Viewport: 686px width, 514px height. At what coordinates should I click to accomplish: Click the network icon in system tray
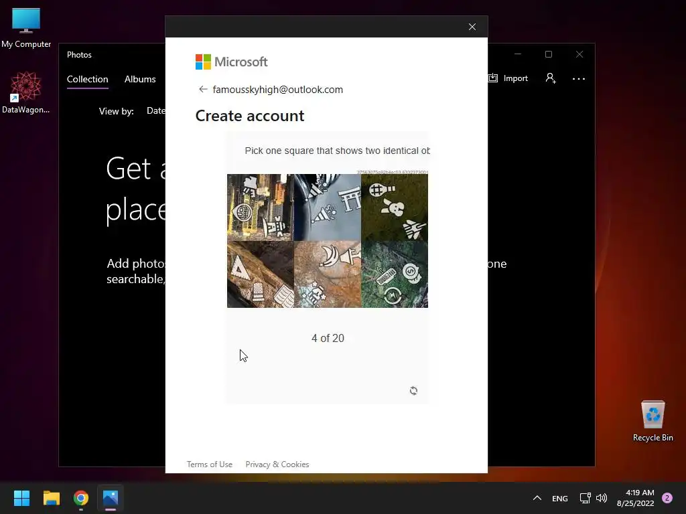point(585,498)
